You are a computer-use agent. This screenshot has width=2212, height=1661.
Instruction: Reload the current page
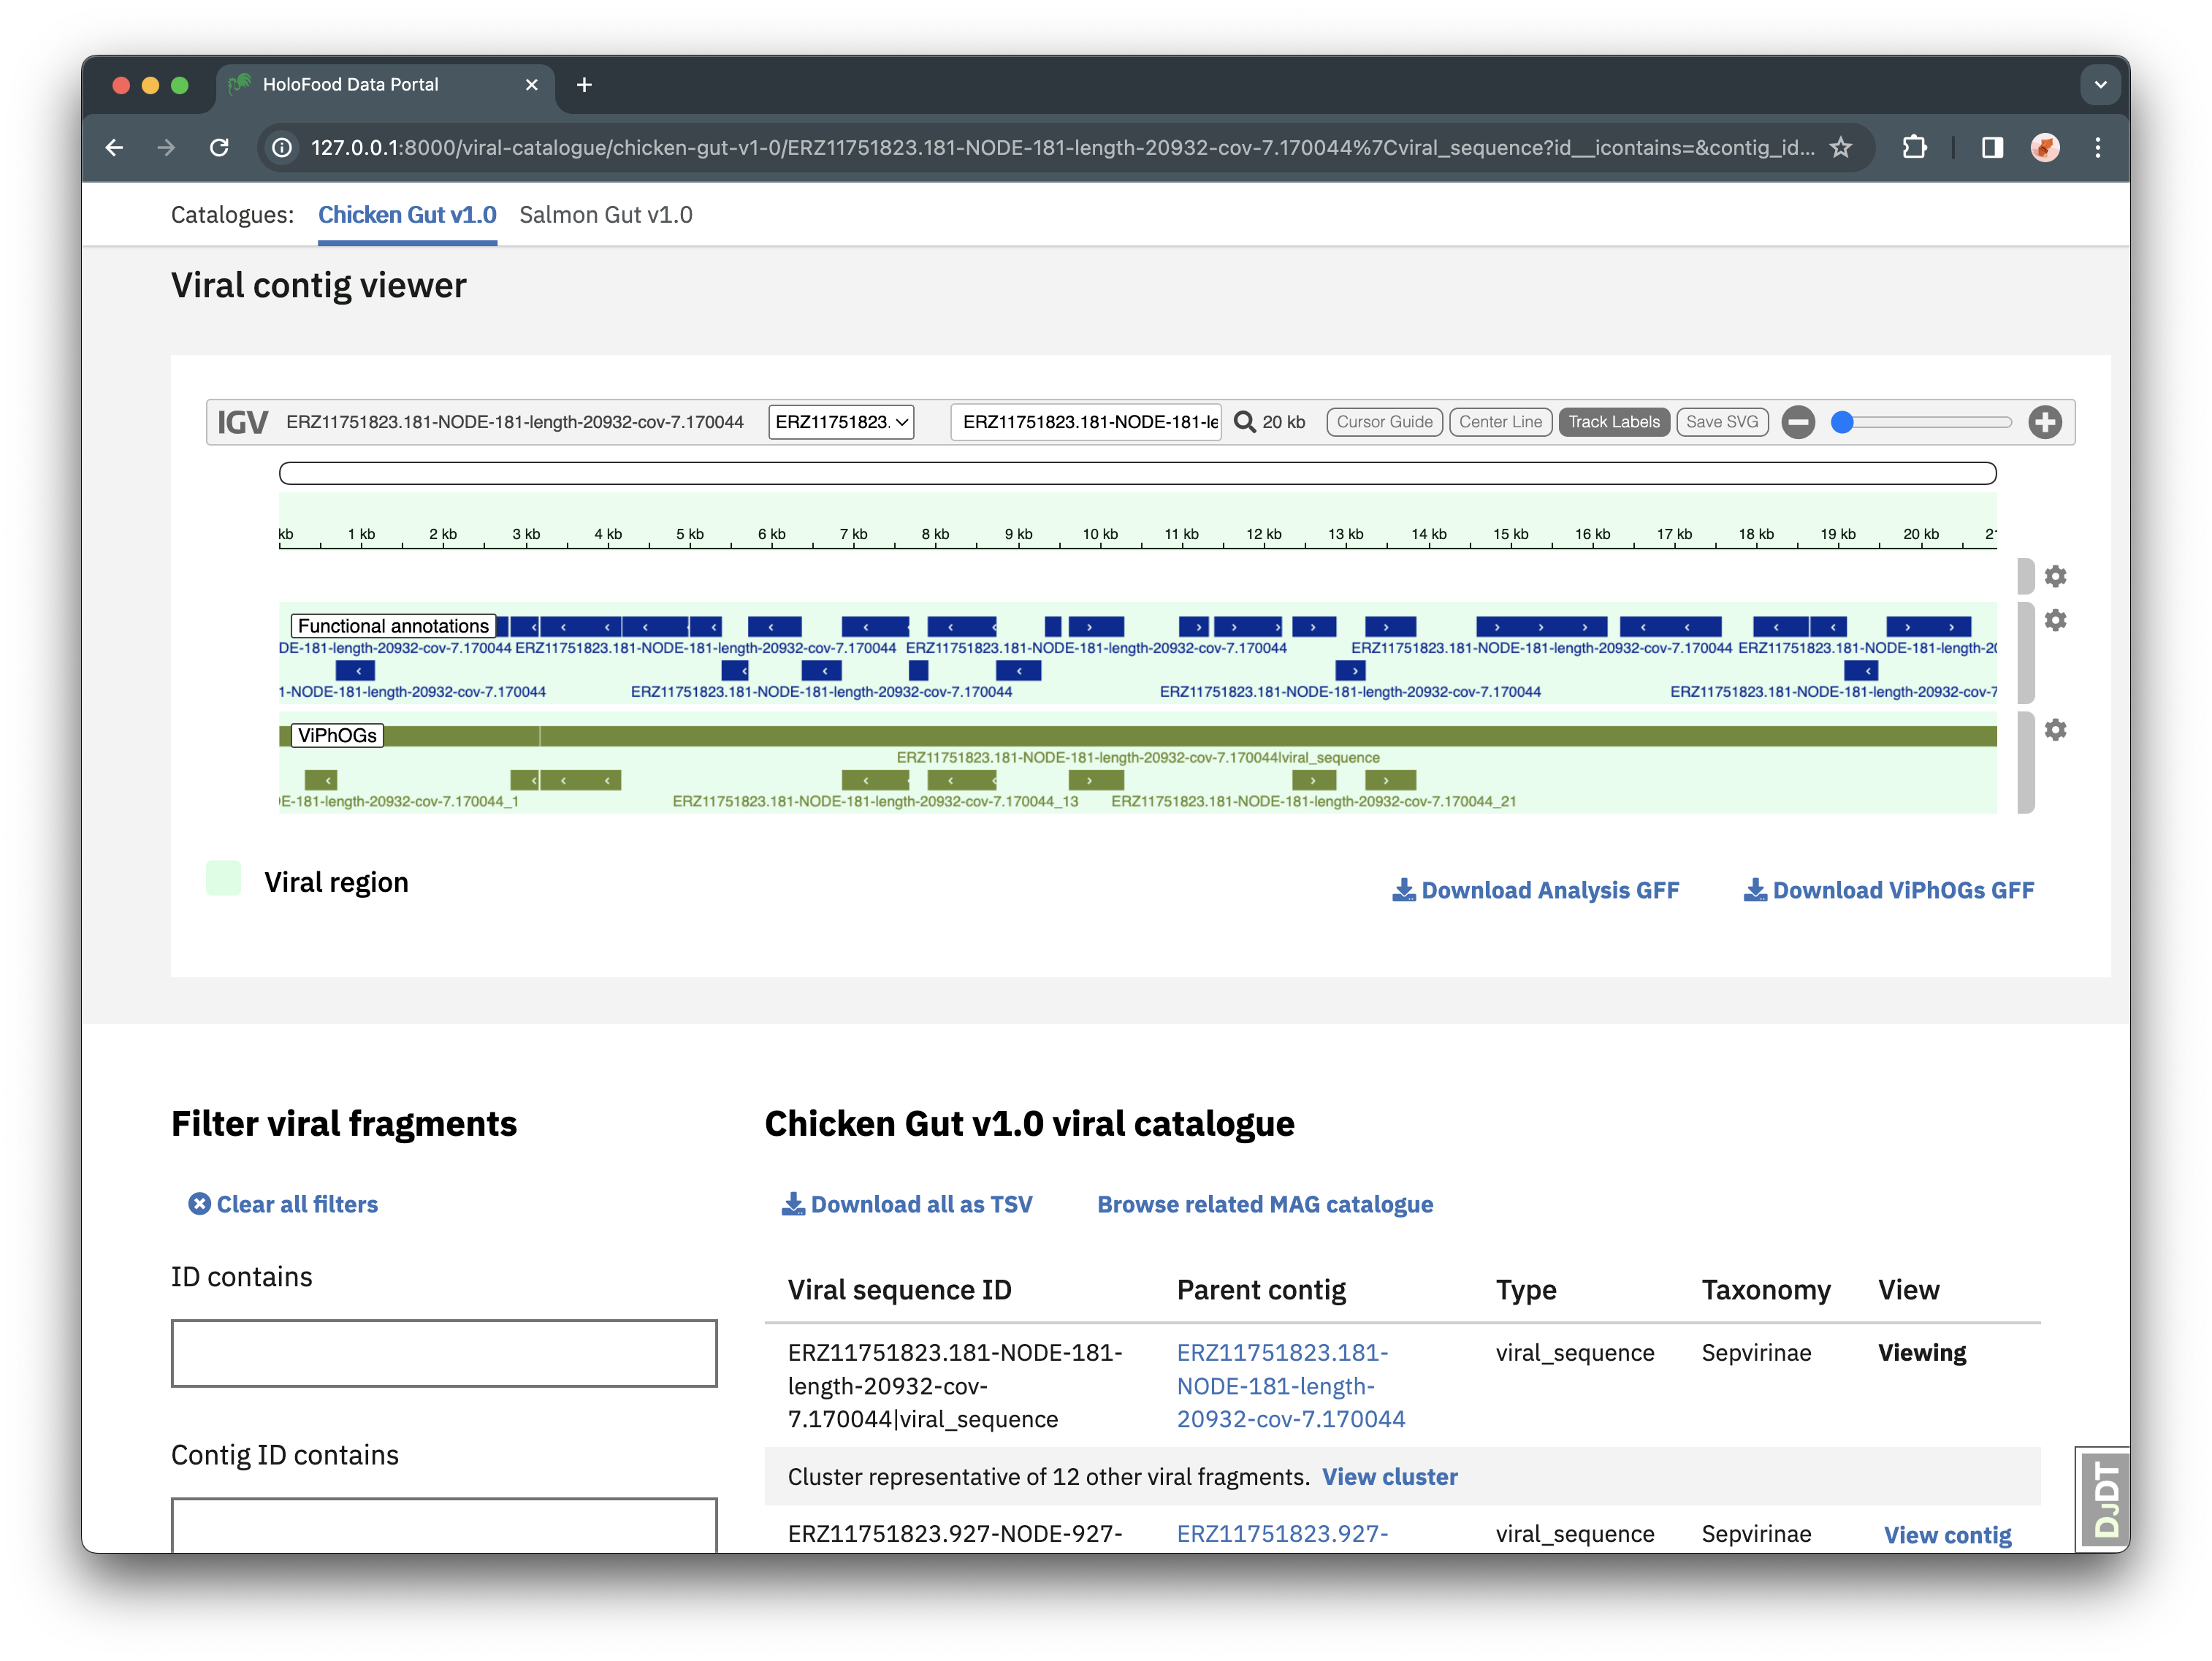tap(219, 148)
